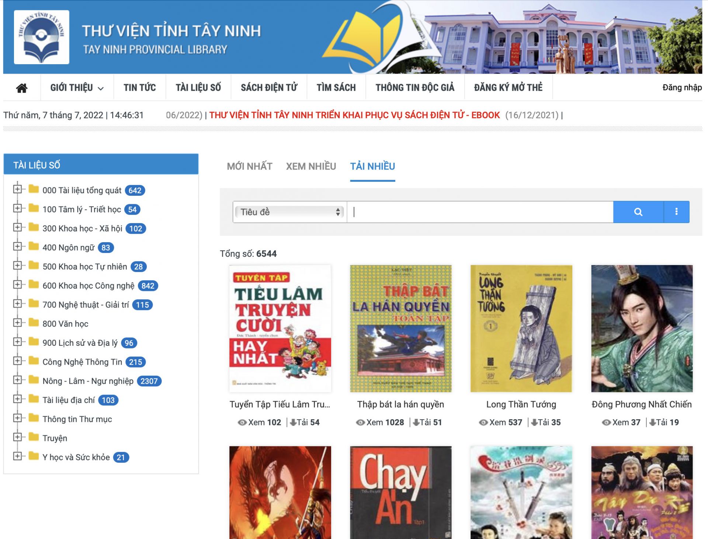Open the red ebook news headline link
Viewport: 708px width, 539px height.
click(x=354, y=115)
